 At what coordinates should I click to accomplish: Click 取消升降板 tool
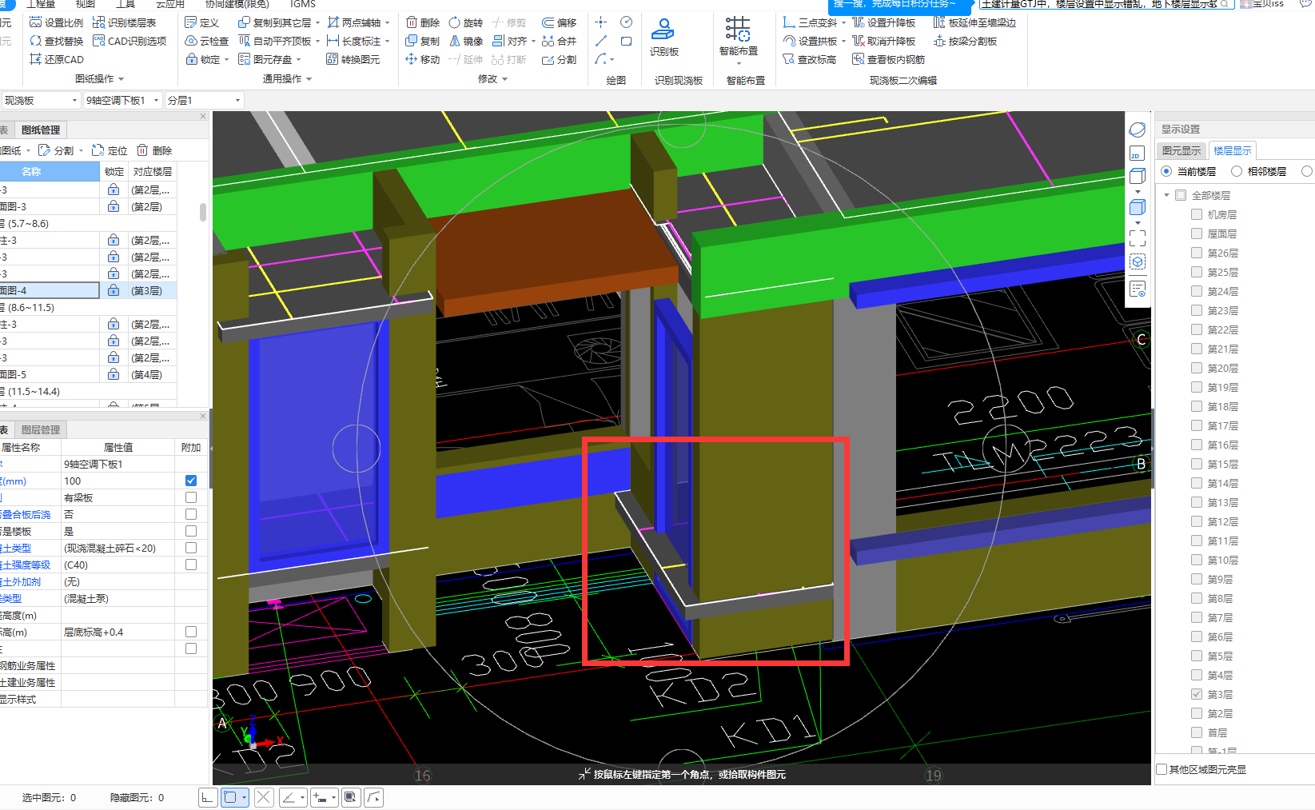883,41
